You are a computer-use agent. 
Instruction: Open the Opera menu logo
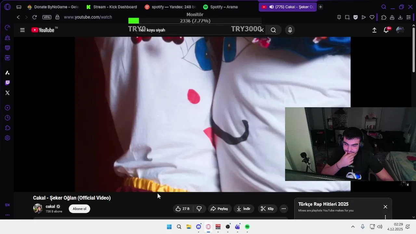tap(7, 7)
